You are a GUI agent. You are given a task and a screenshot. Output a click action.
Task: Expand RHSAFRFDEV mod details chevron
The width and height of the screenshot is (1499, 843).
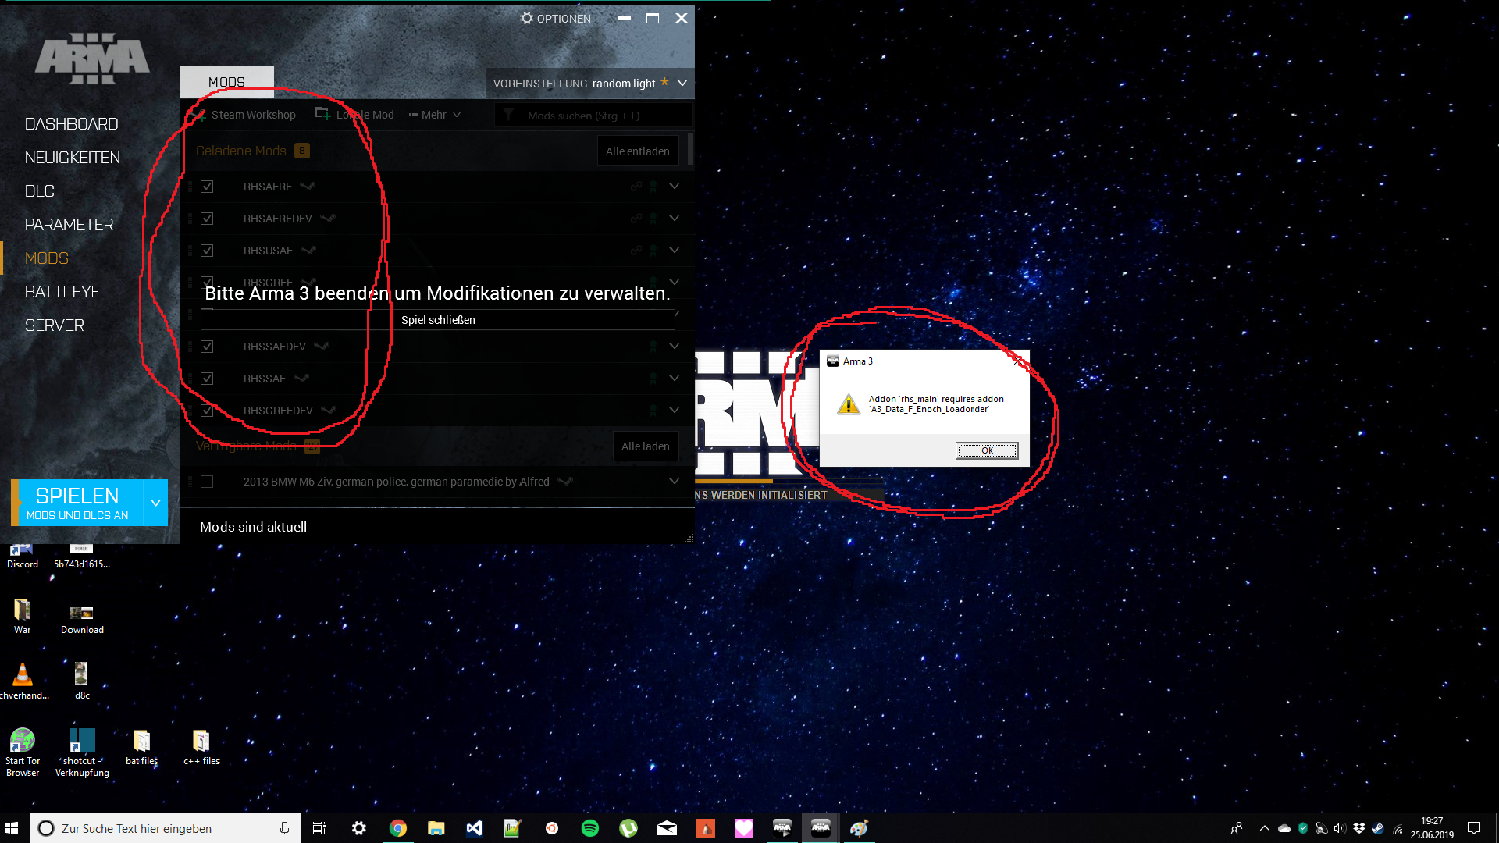674,219
